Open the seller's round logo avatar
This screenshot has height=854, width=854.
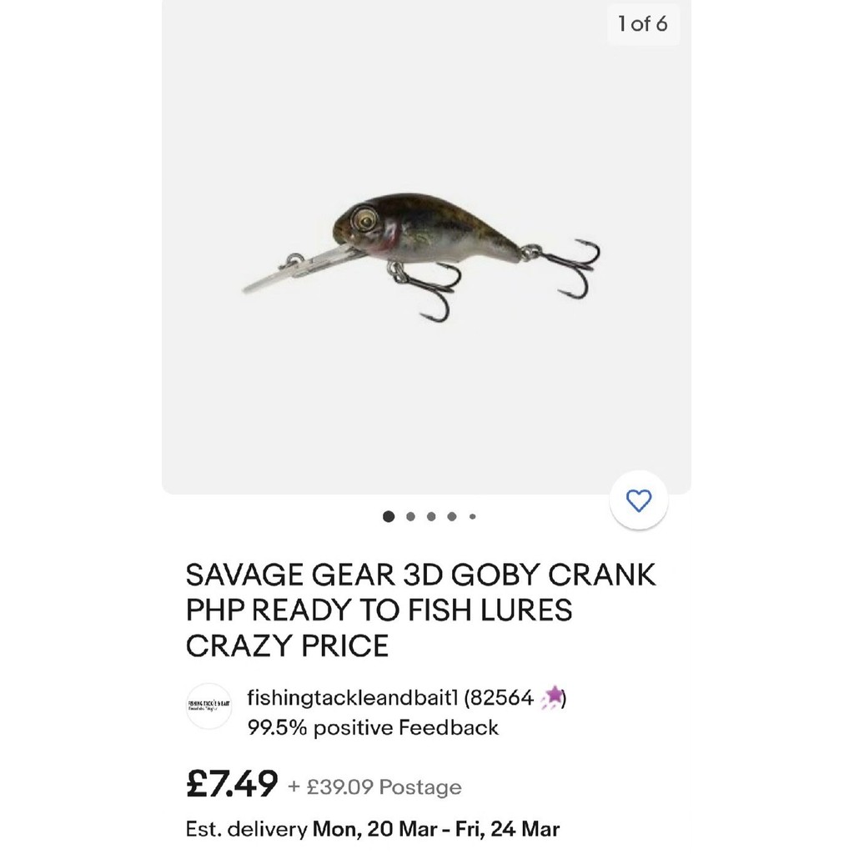point(208,706)
